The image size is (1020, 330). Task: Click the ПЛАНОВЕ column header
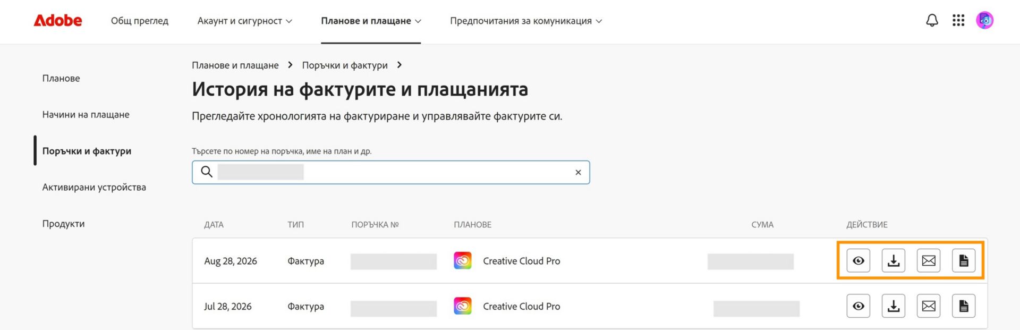473,224
